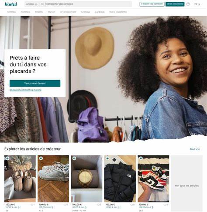Click heart under Nike sneakers listing
Screen dimensions: 207x212
[165, 205]
